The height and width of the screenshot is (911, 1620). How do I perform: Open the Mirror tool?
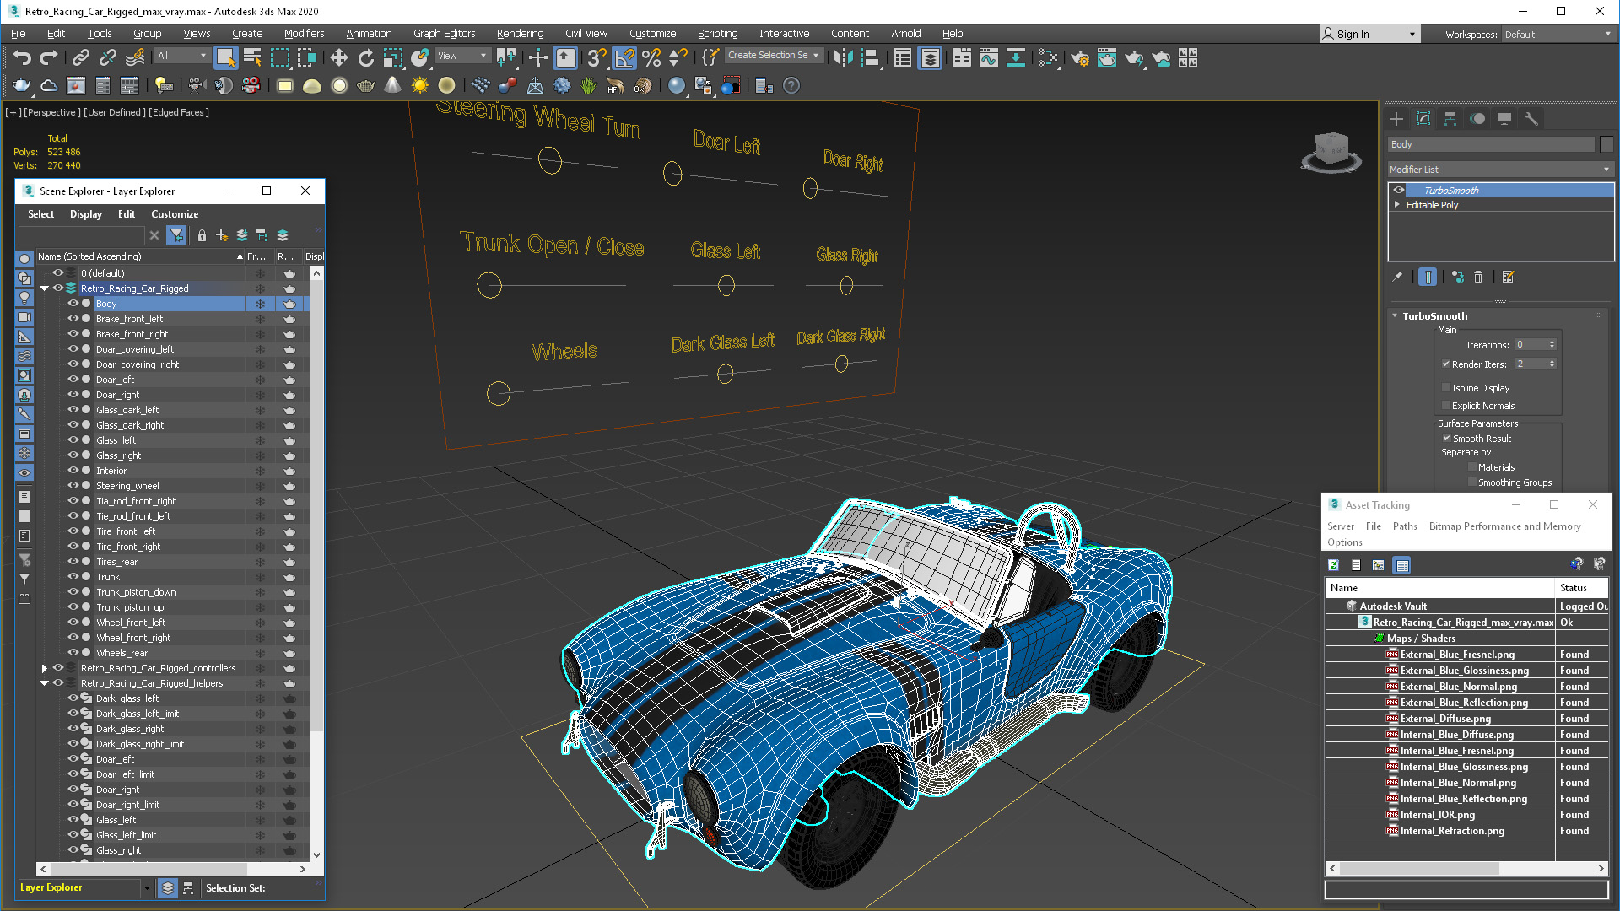(x=843, y=57)
